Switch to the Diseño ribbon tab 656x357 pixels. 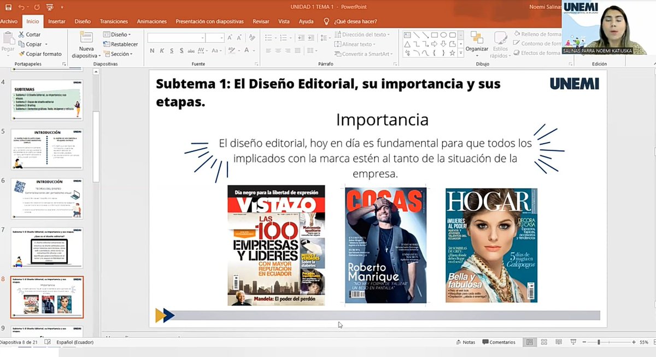(x=83, y=21)
